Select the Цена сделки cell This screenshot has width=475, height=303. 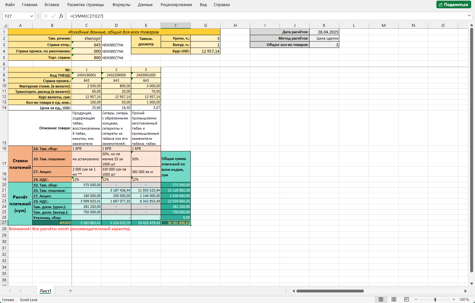coord(324,38)
